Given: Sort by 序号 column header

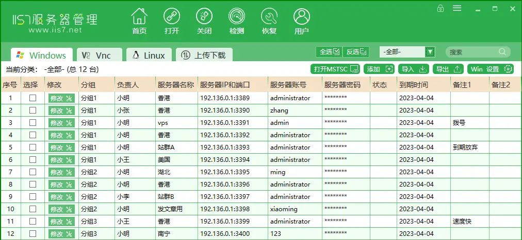Looking at the screenshot, I should coord(10,85).
